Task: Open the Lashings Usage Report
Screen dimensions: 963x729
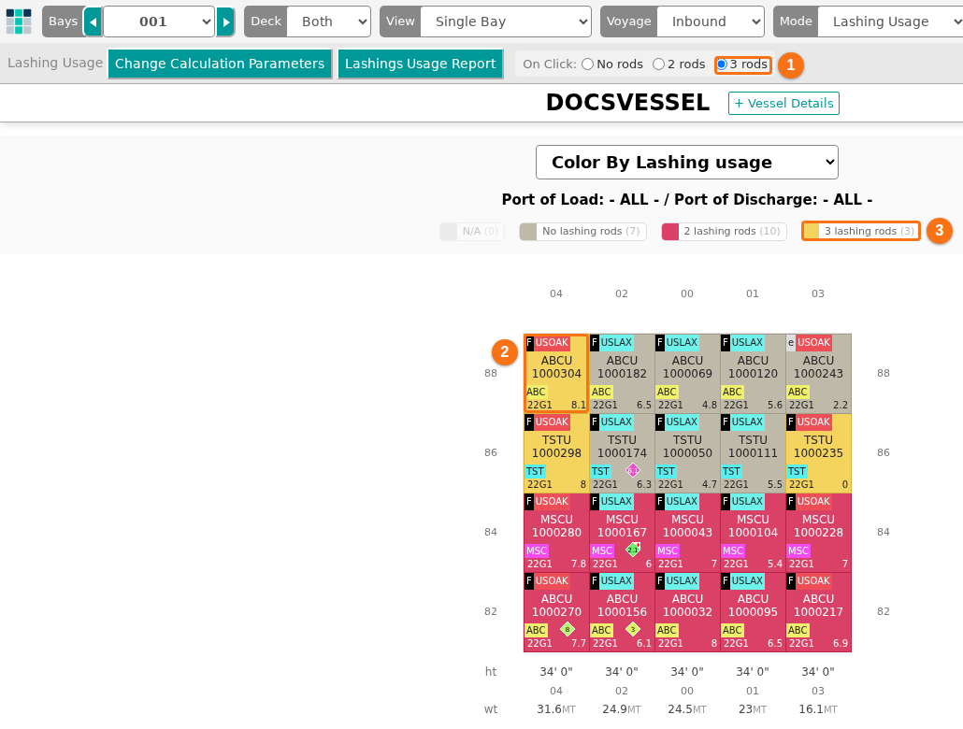Action: click(421, 64)
